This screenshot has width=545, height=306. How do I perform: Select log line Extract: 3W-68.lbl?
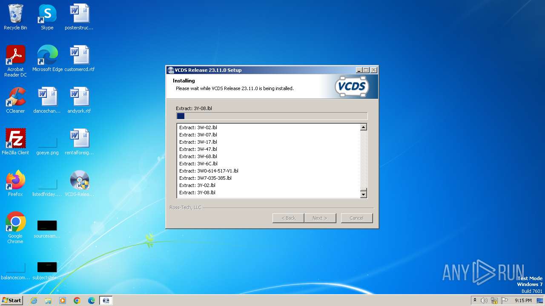198,156
